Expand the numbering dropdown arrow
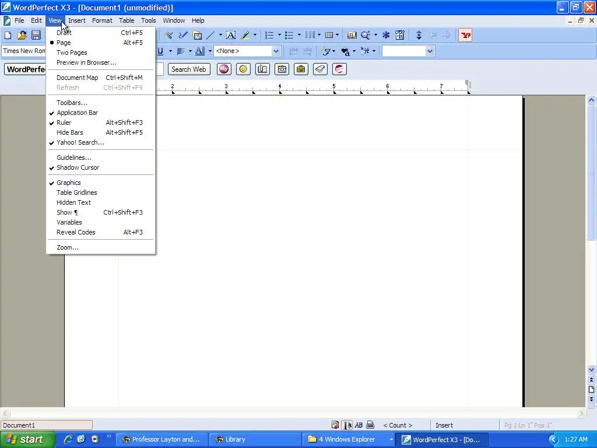597x448 pixels. coord(279,36)
